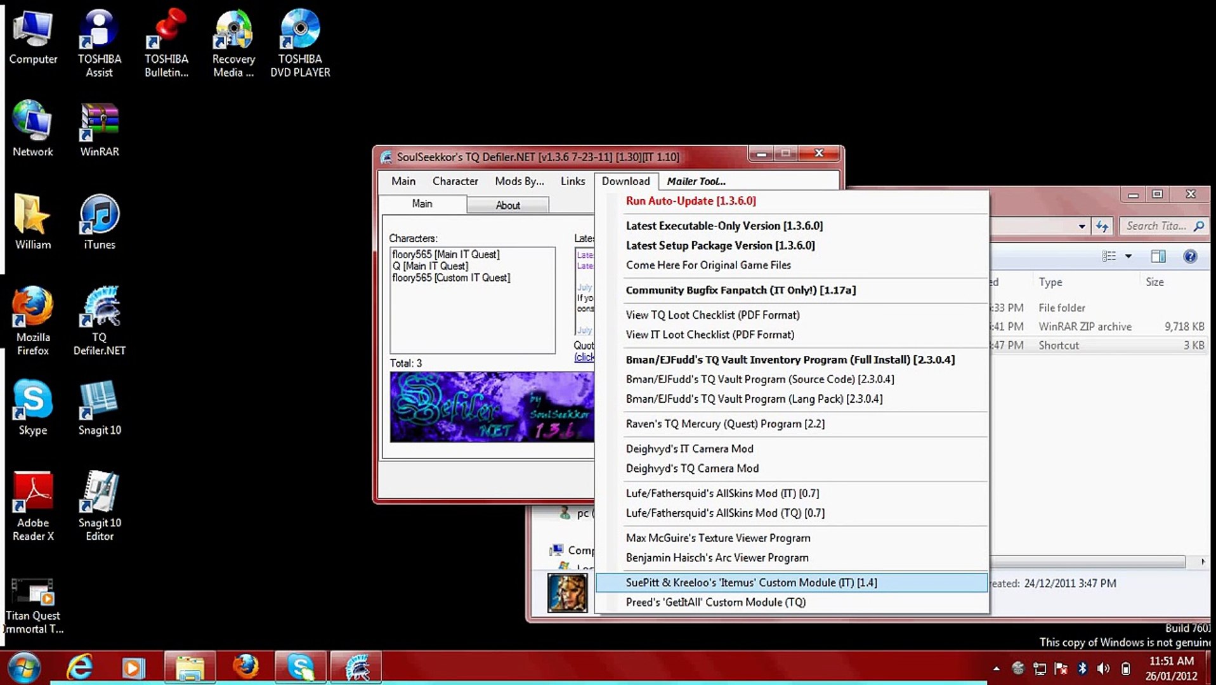Open the Main menu in Defiler

(x=403, y=181)
